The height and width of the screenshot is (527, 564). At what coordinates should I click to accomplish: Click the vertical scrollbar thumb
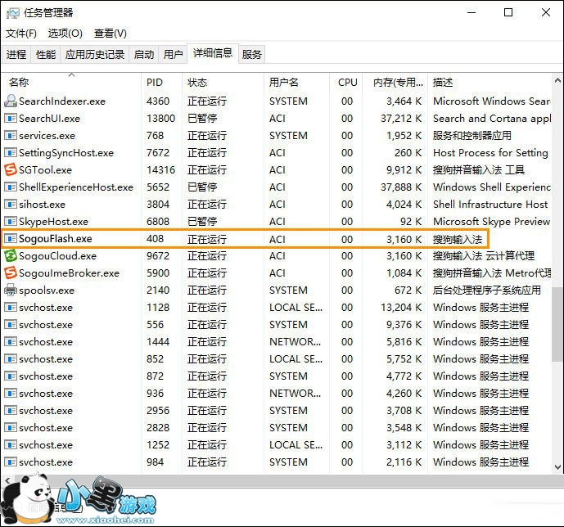[557, 324]
